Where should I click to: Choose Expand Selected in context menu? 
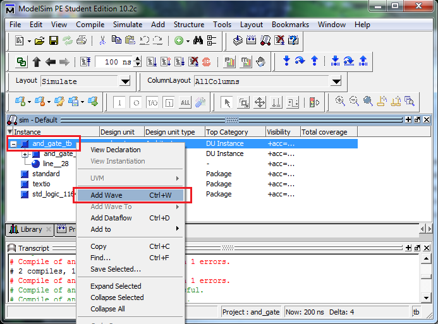131,286
